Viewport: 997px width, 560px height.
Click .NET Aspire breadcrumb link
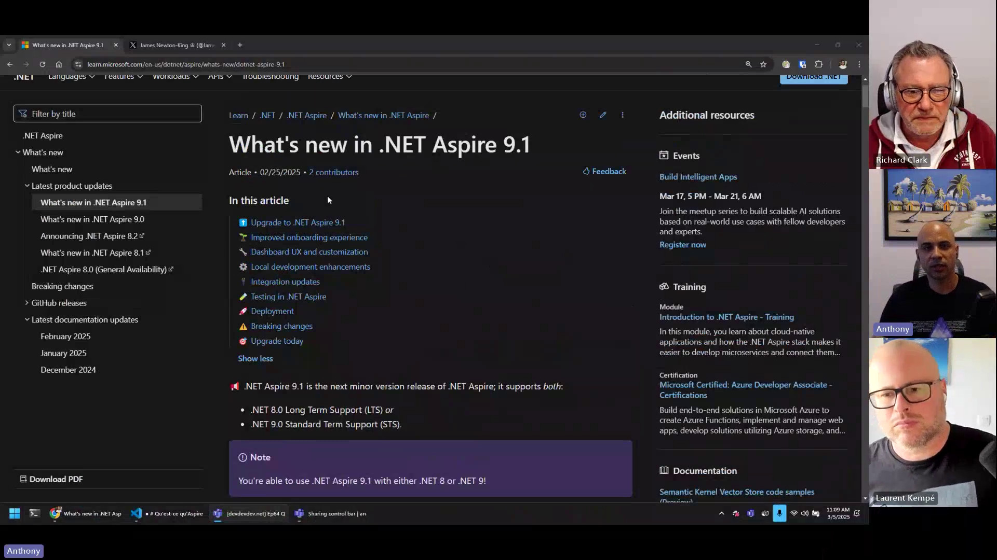point(306,115)
